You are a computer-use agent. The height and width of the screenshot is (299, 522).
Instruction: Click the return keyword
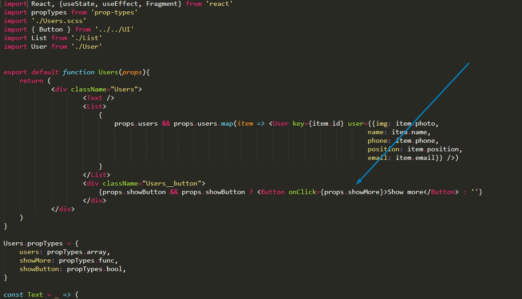[31, 81]
